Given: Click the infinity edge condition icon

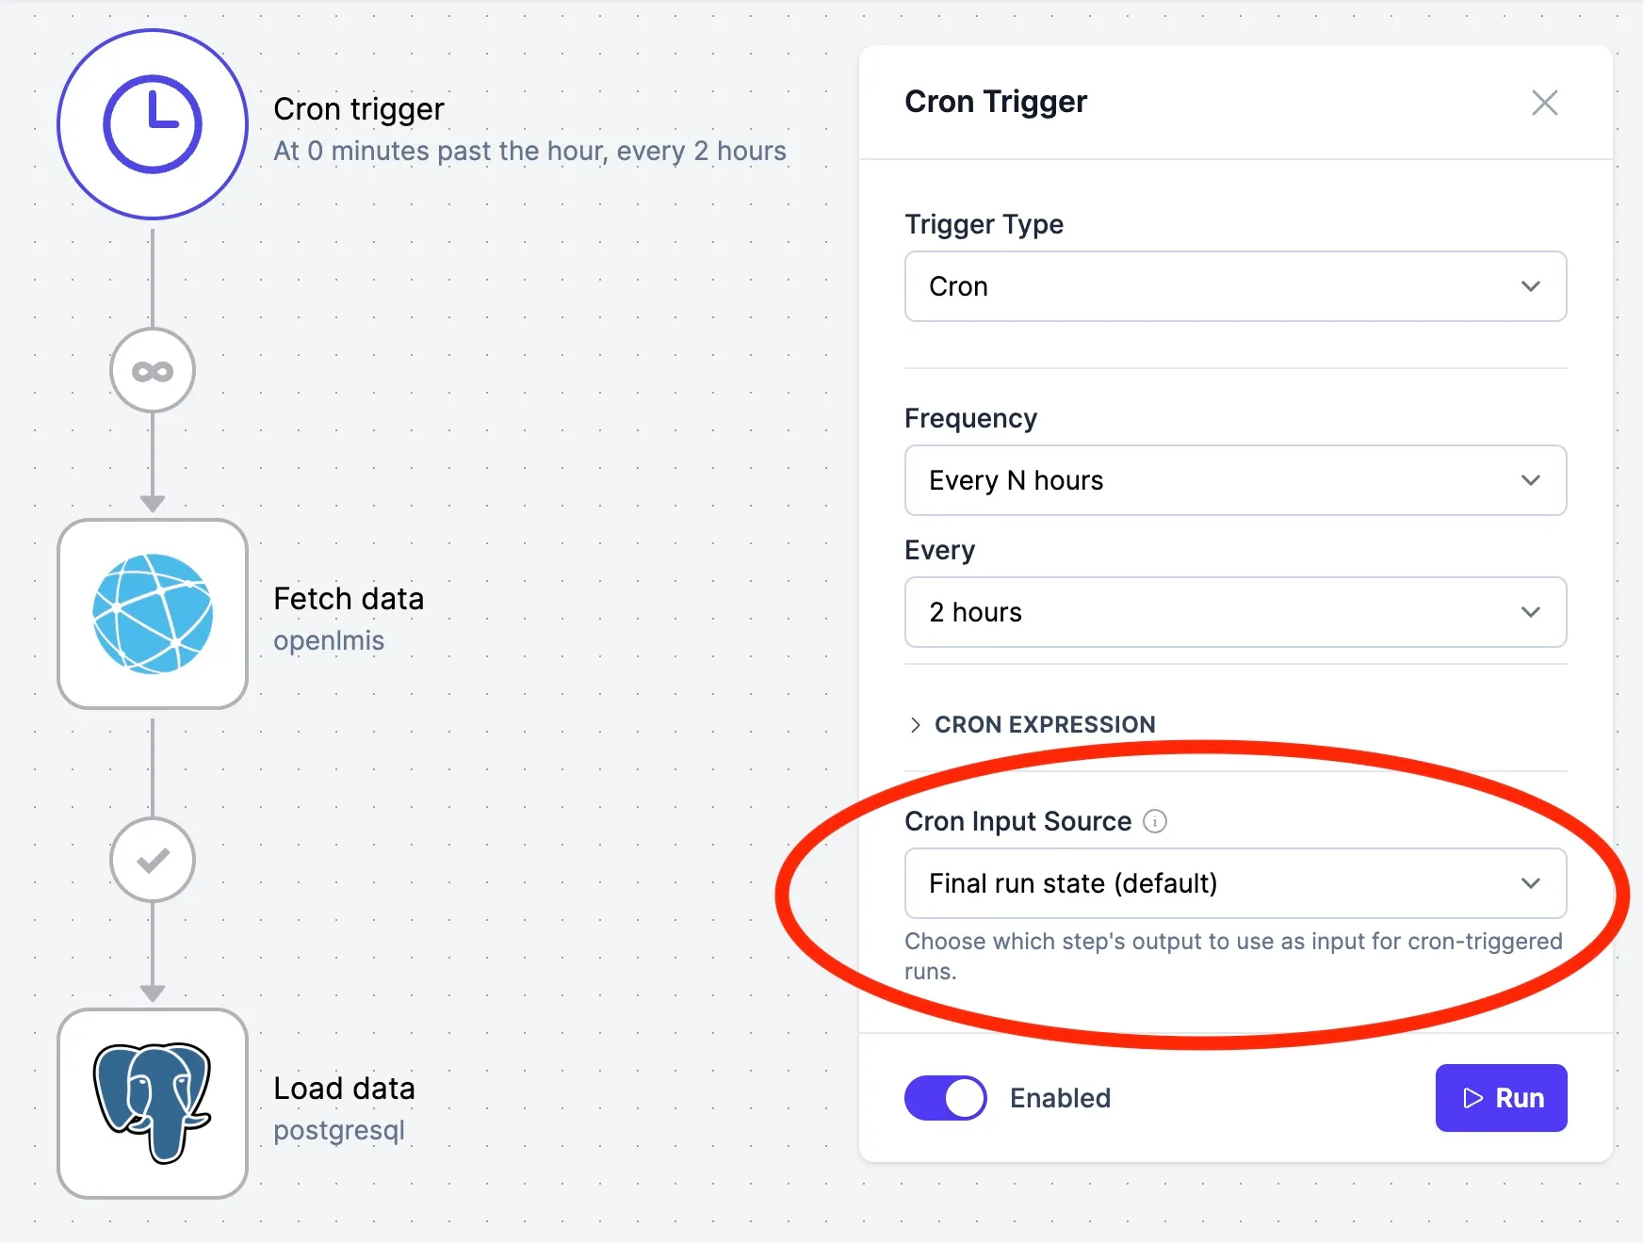Looking at the screenshot, I should click(153, 371).
